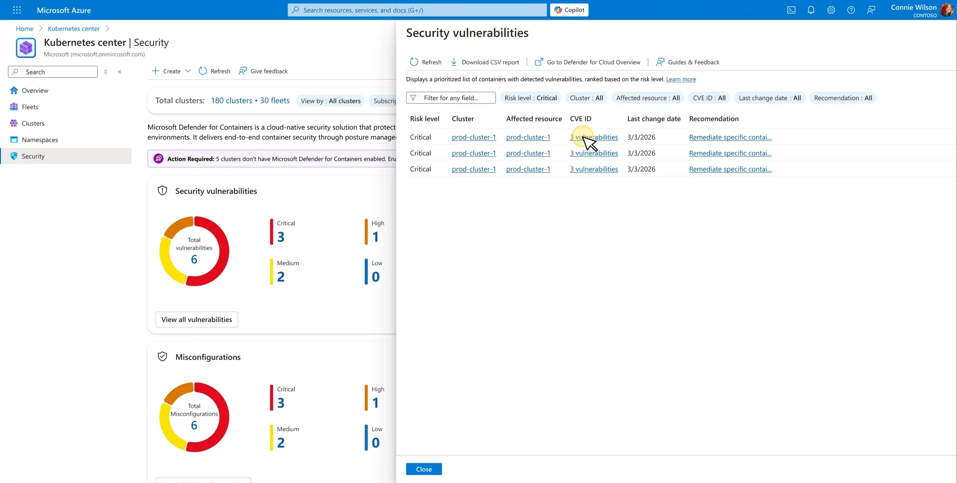Image resolution: width=957 pixels, height=483 pixels.
Task: Collapse the sidebar with double chevron
Action: coord(120,72)
